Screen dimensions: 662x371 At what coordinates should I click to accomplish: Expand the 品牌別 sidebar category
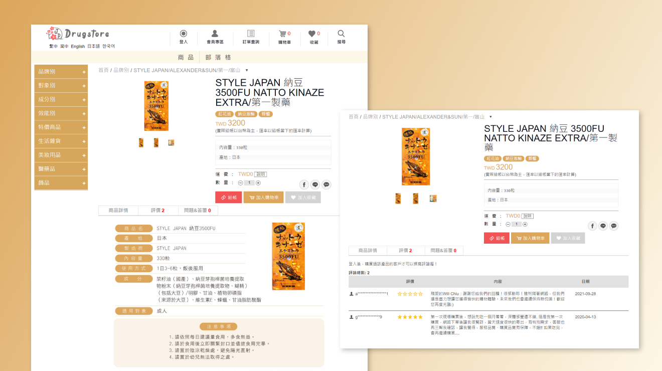[x=61, y=72]
